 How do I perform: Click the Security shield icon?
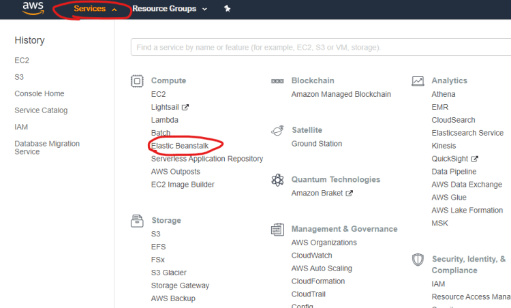(x=418, y=260)
